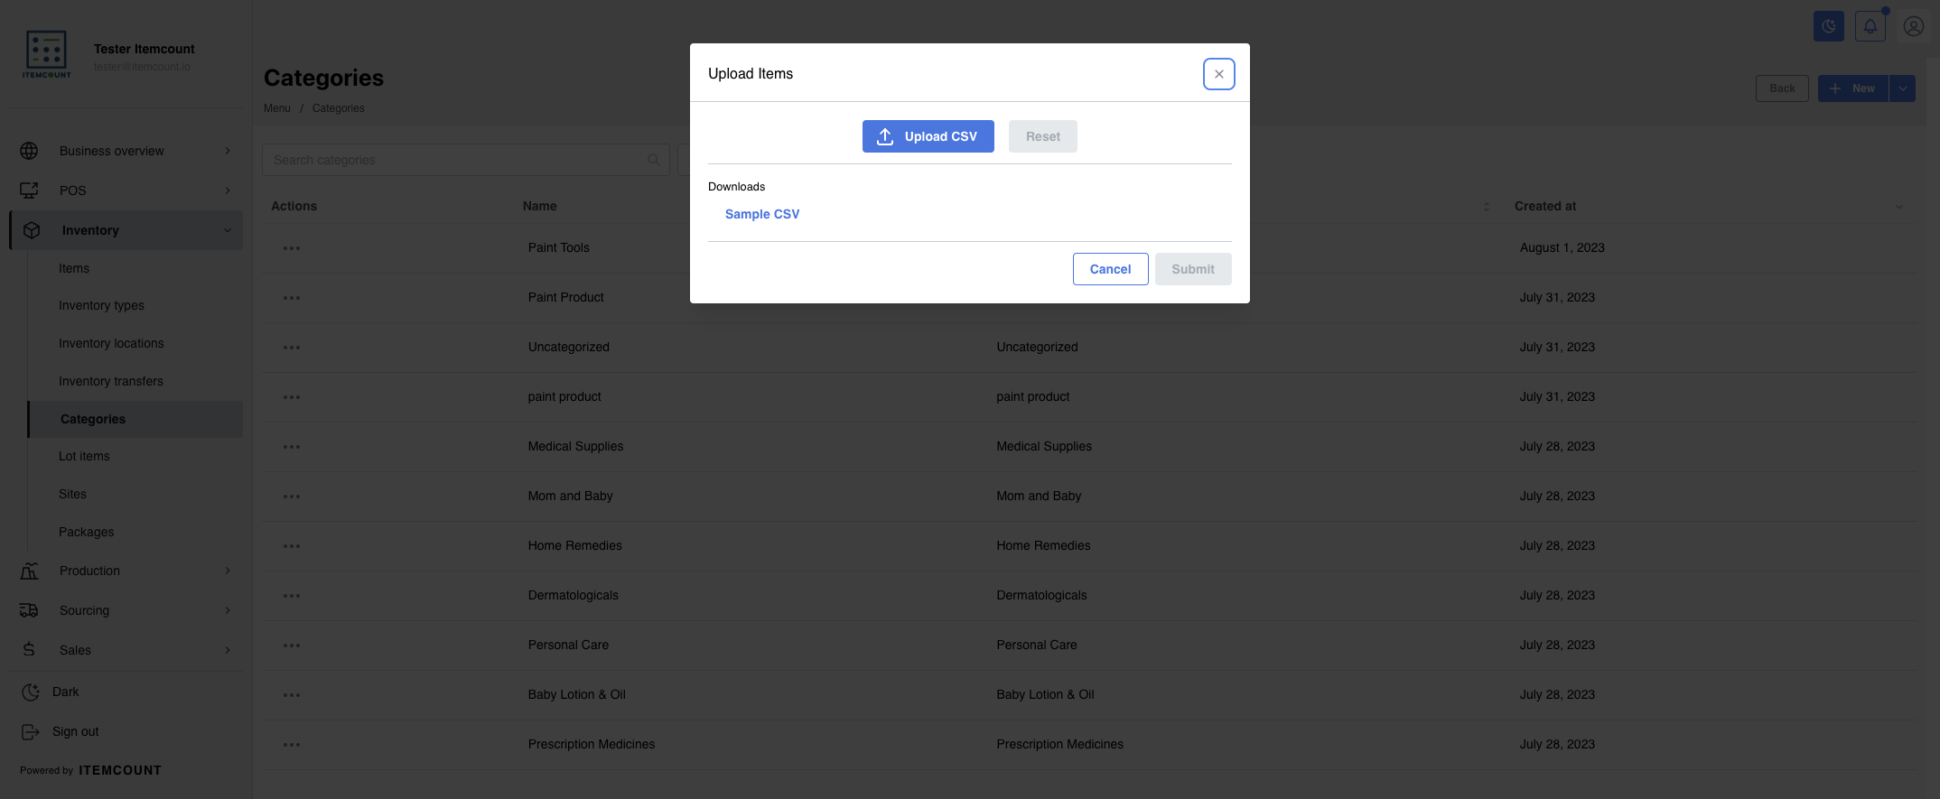The image size is (1940, 799).
Task: Click the Production factory icon
Action: pos(29,571)
